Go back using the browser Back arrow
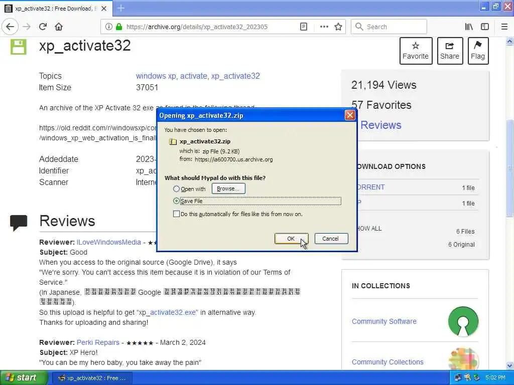Image resolution: width=514 pixels, height=385 pixels. 10,27
